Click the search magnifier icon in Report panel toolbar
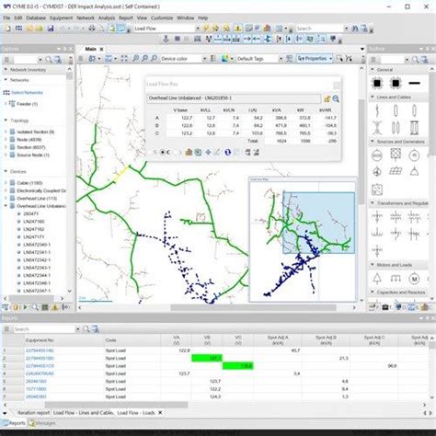The height and width of the screenshot is (436, 436). [x=86, y=329]
